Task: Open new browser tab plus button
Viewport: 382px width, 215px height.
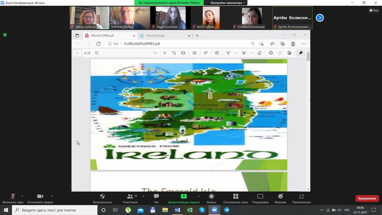Action: (x=197, y=35)
